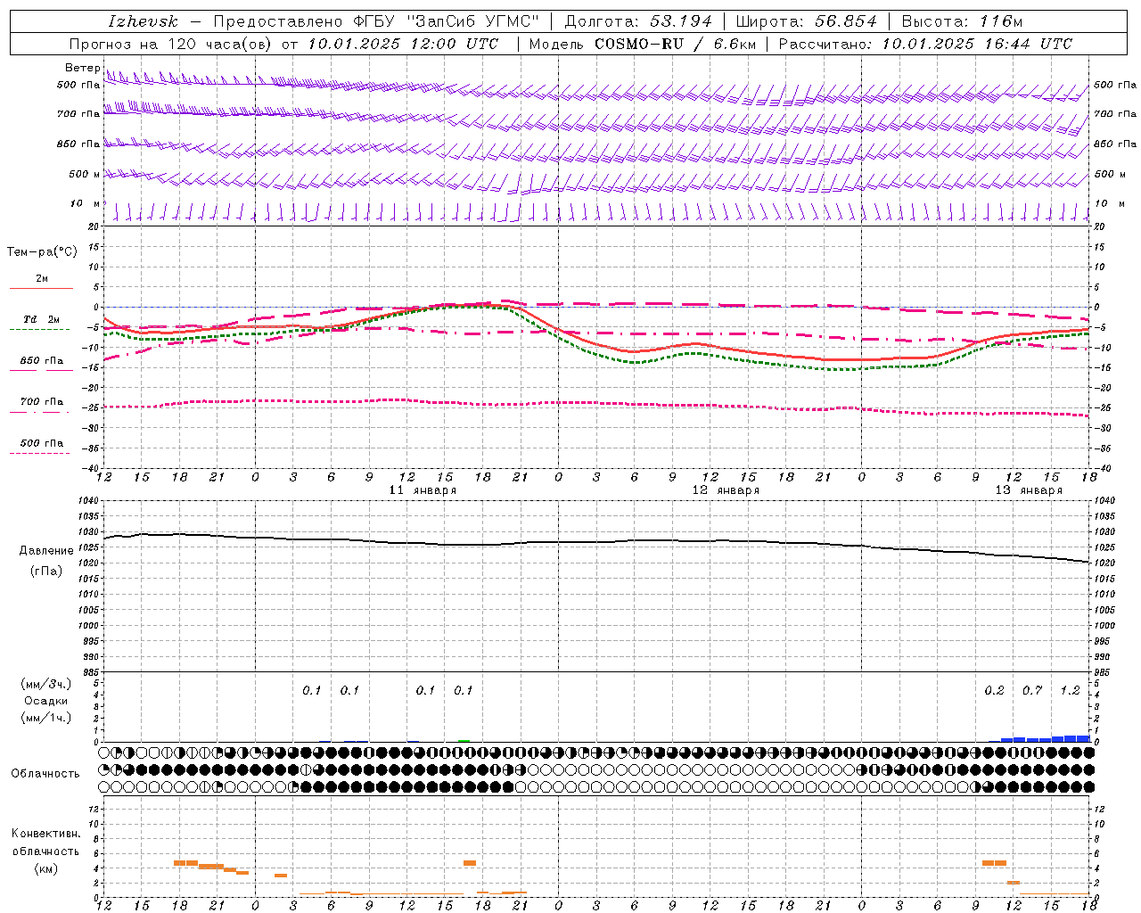Click the "Широта: 56.854" header value
The width and height of the screenshot is (1141, 913).
[806, 21]
